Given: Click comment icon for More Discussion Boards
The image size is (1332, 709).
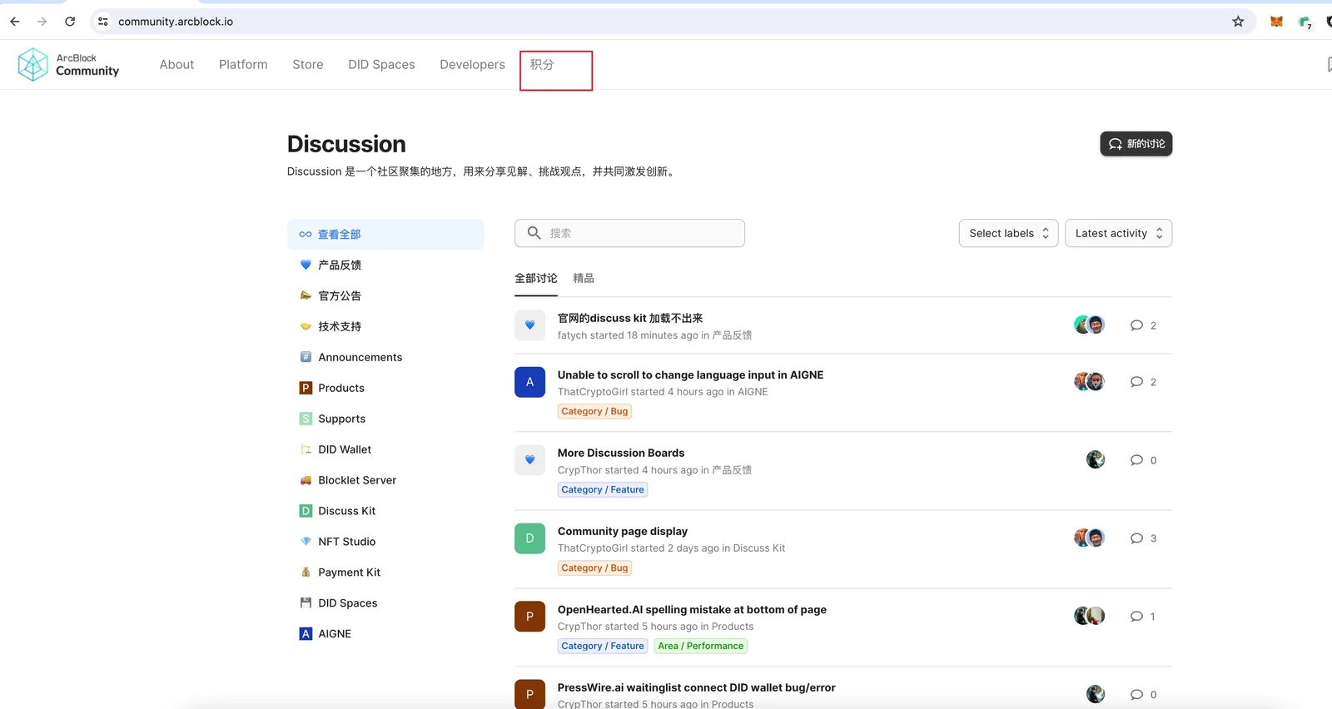Looking at the screenshot, I should click(1136, 460).
